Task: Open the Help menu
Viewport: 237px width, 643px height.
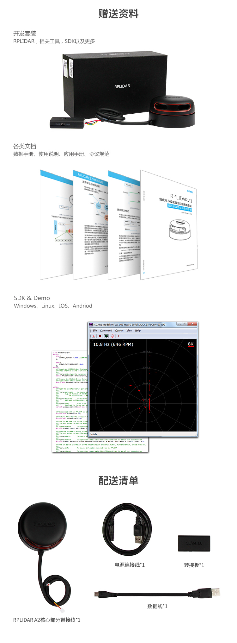Action: coord(138,331)
